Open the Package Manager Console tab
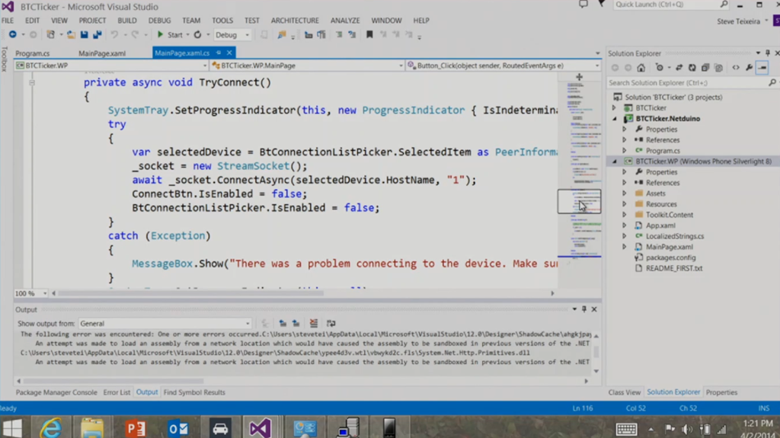The height and width of the screenshot is (438, 780). (56, 392)
